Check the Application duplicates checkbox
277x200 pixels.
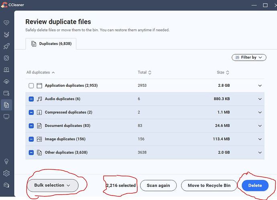pos(31,86)
